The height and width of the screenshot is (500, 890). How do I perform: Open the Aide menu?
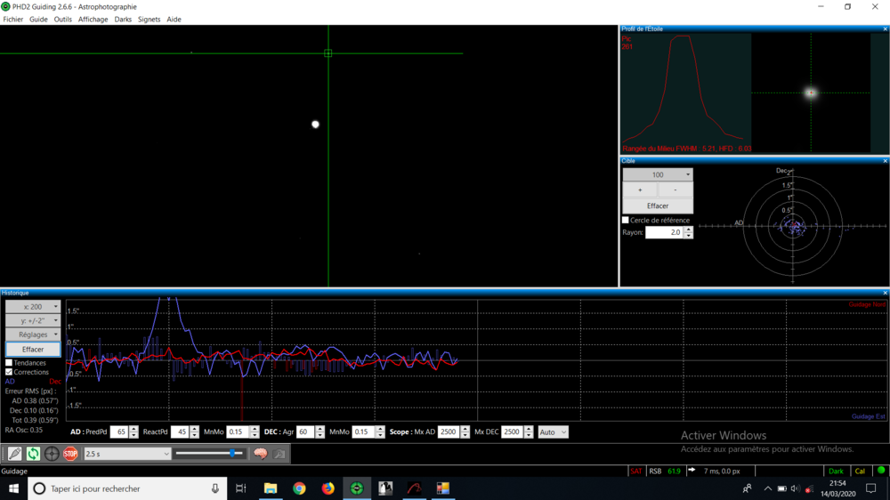click(x=174, y=20)
